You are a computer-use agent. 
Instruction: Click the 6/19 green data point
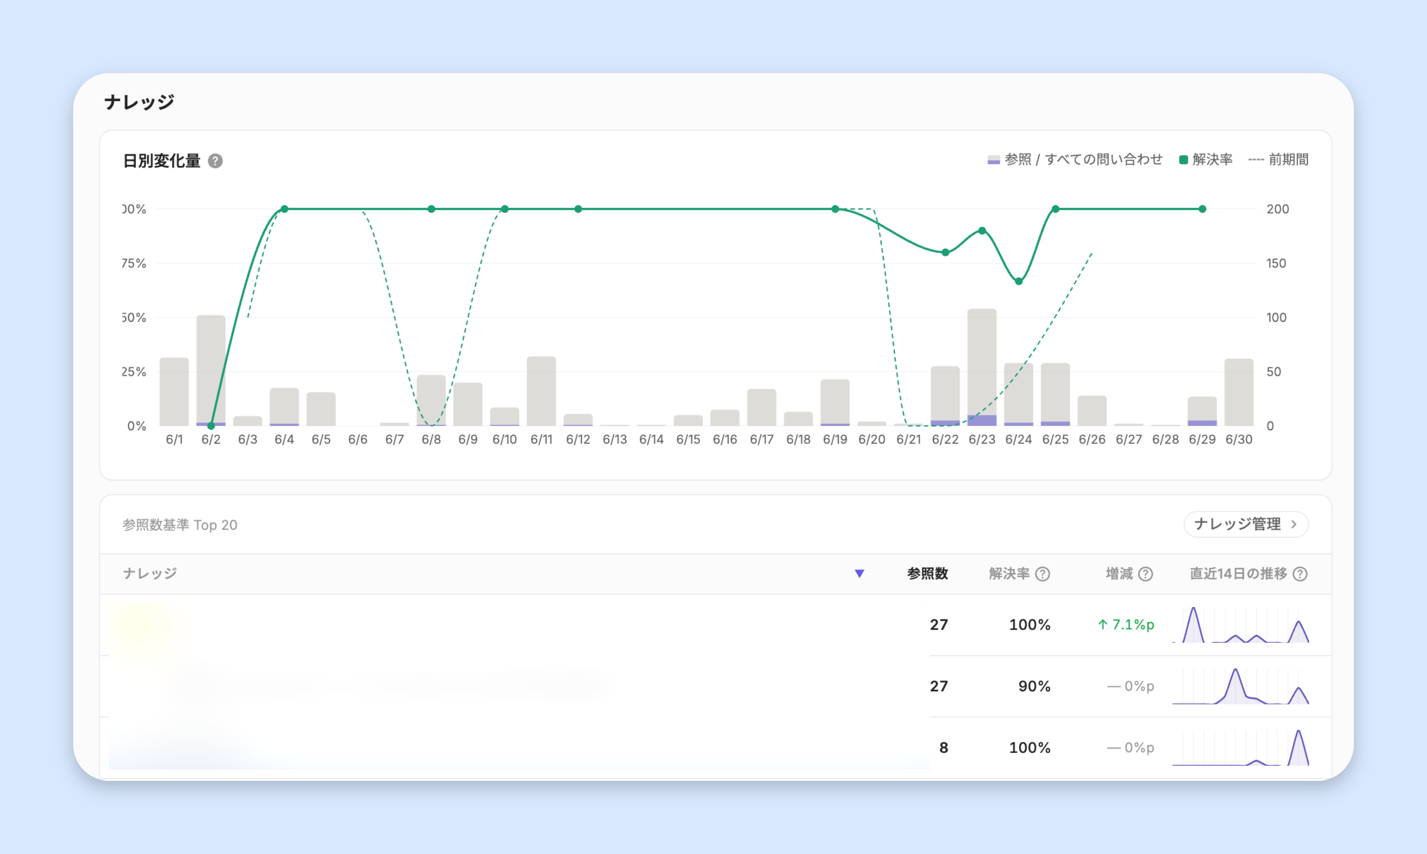pos(835,209)
